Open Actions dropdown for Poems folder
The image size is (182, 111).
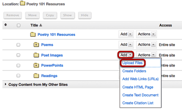[146, 45]
